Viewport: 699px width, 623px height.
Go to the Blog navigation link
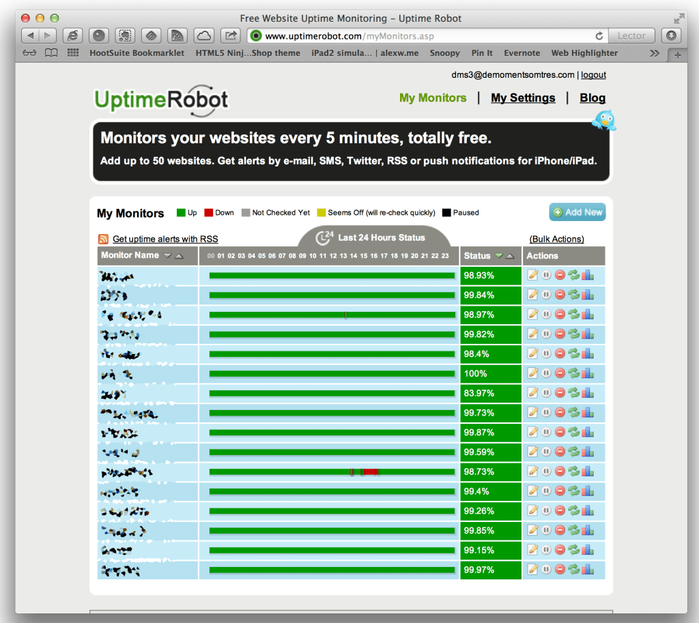(x=593, y=98)
